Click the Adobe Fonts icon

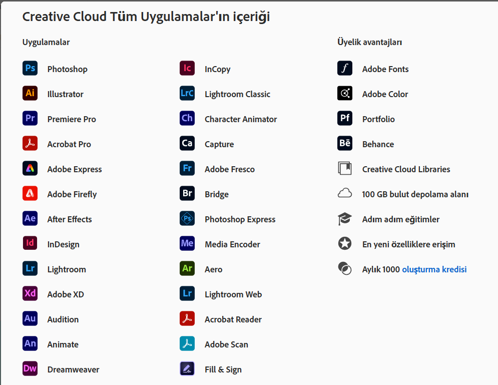pos(345,68)
